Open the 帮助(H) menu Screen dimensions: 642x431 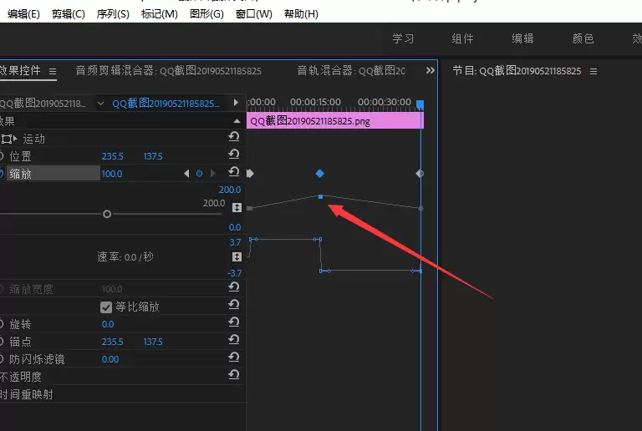coord(301,14)
